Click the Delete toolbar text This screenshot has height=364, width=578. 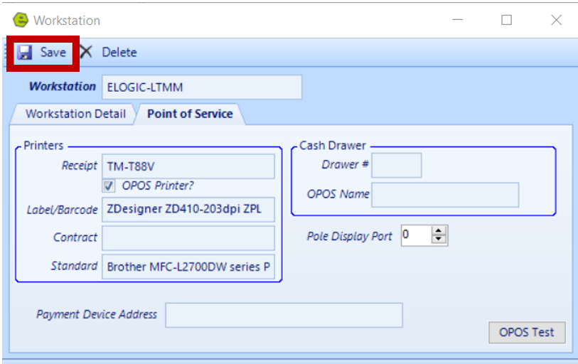coord(119,53)
